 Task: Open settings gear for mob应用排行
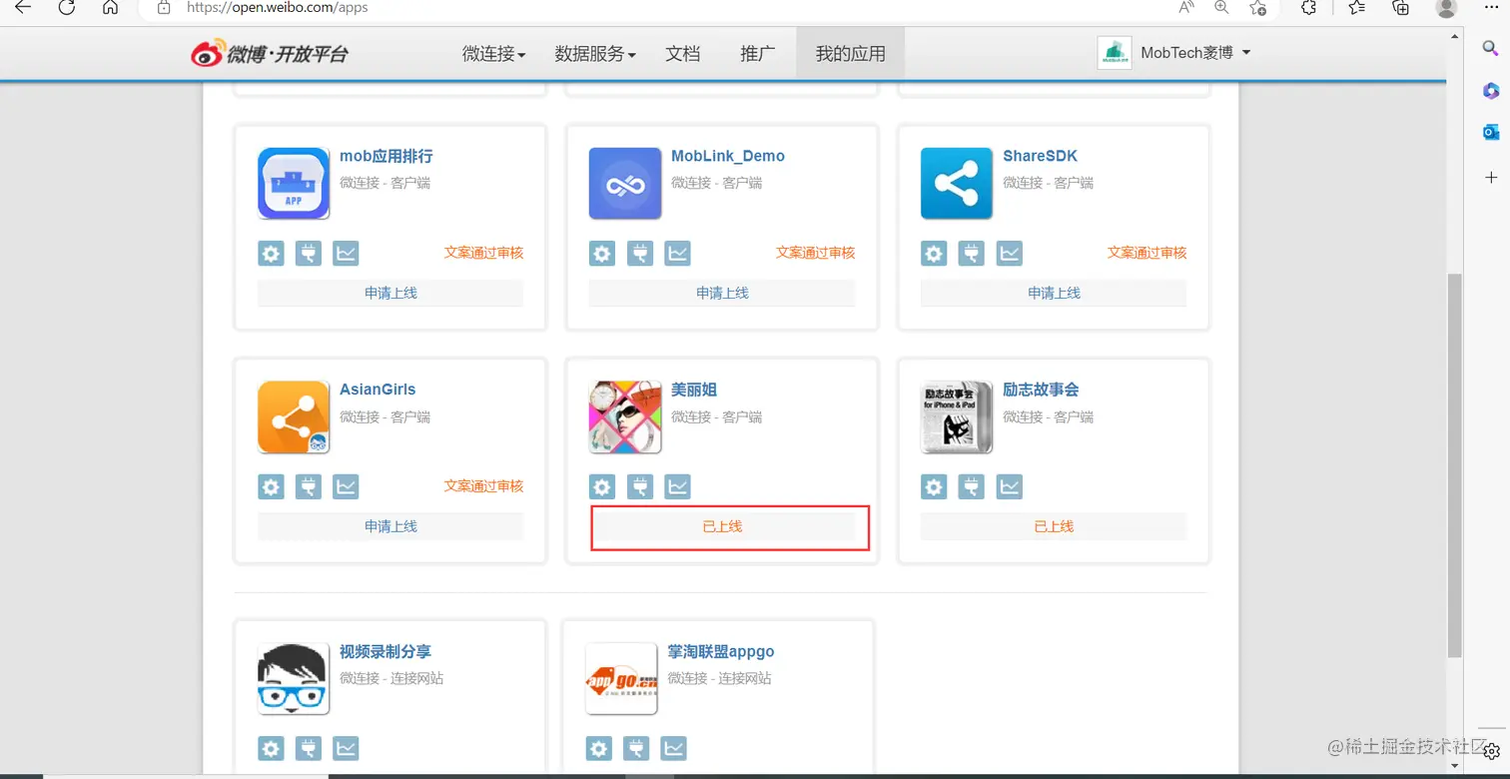pos(271,254)
